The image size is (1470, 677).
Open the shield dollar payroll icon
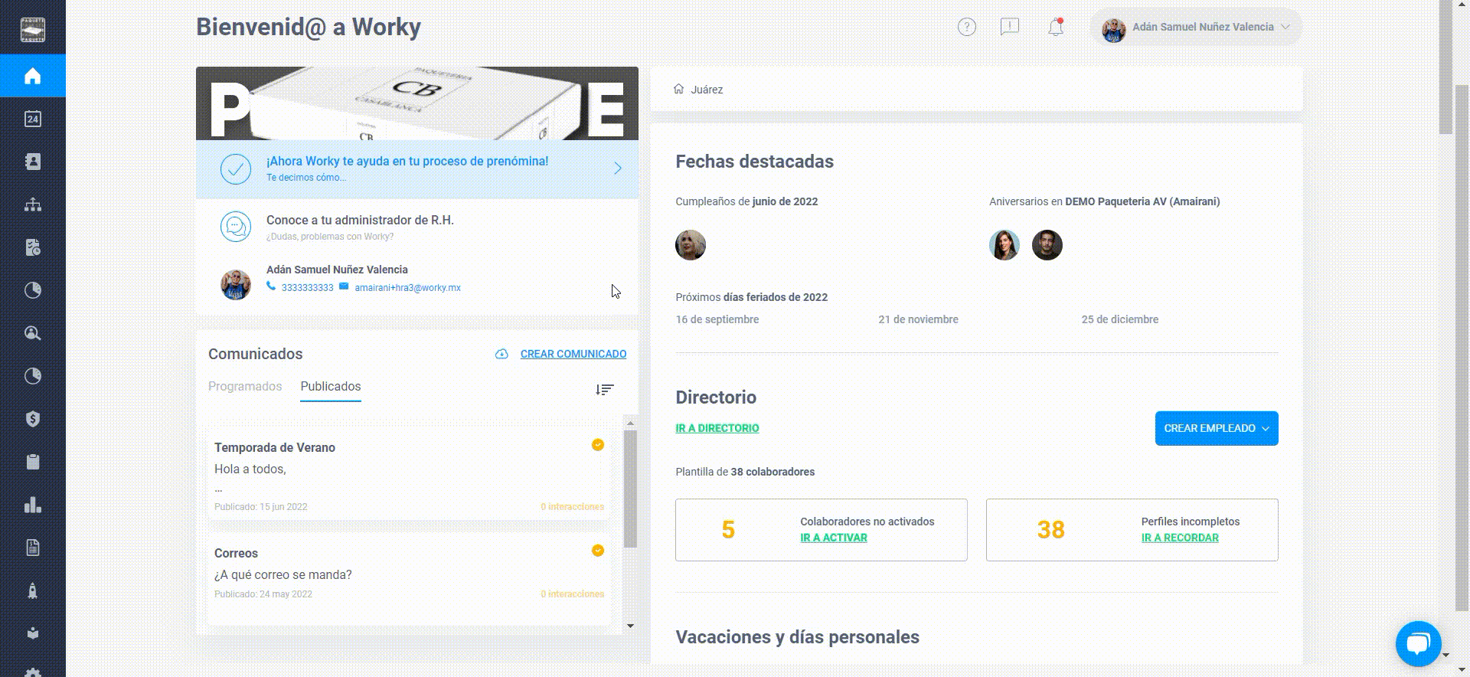pos(32,419)
